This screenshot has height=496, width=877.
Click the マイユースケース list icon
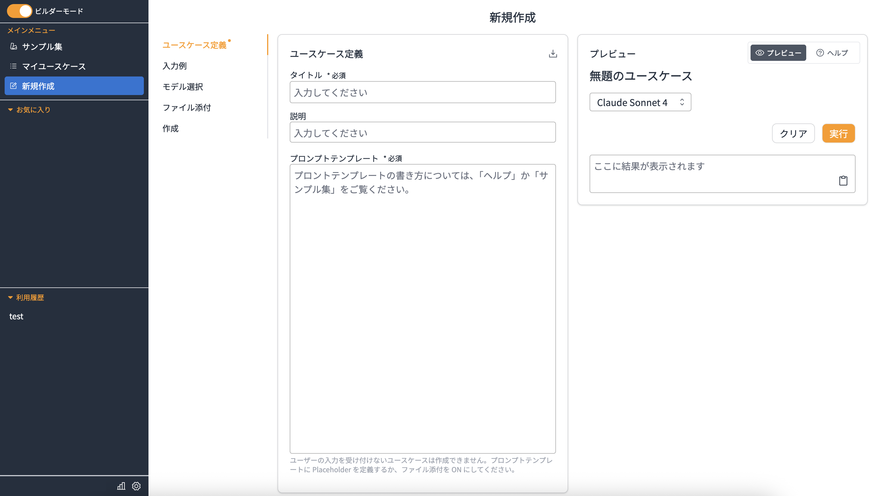pos(13,66)
